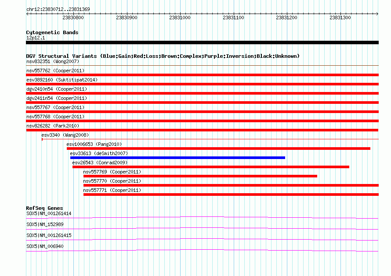Click the 23831000 ruler tick label
This screenshot has width=391, height=276.
(x=180, y=18)
